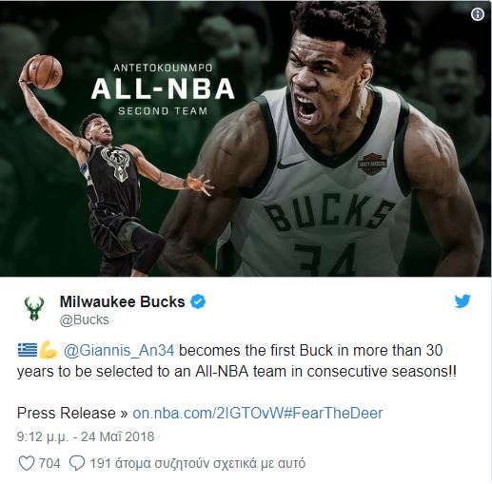Viewport: 492px width, 484px height.
Task: Open the Milwaukee Bucks profile name
Action: pos(123,301)
